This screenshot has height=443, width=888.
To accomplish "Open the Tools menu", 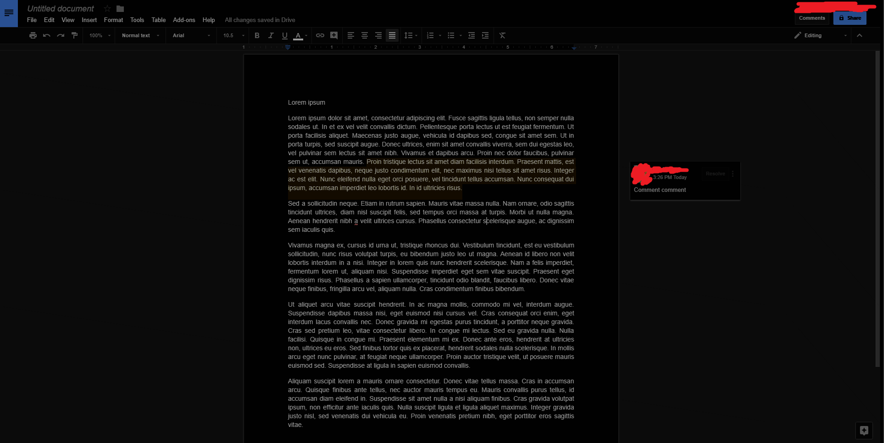I will (x=137, y=20).
